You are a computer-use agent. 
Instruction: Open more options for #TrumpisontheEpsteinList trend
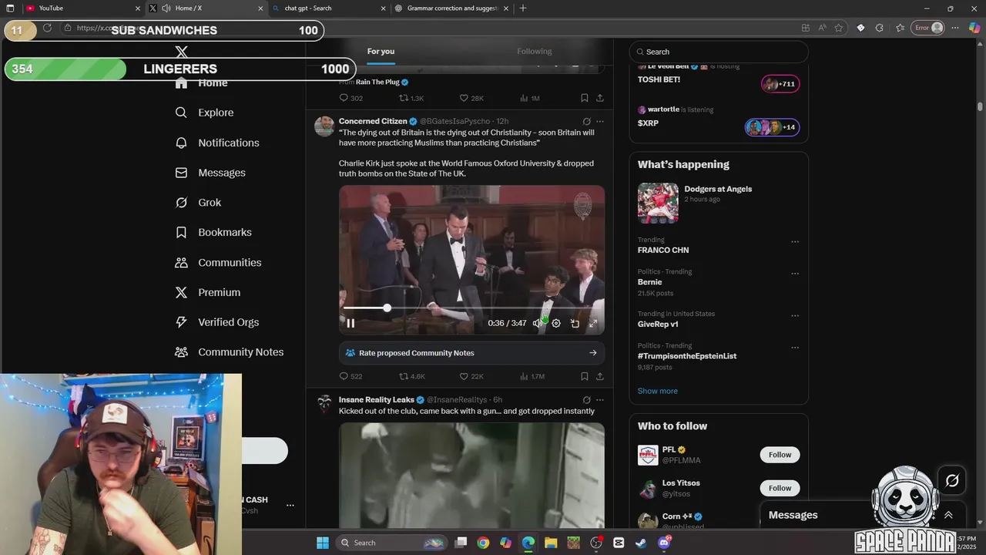tap(795, 347)
